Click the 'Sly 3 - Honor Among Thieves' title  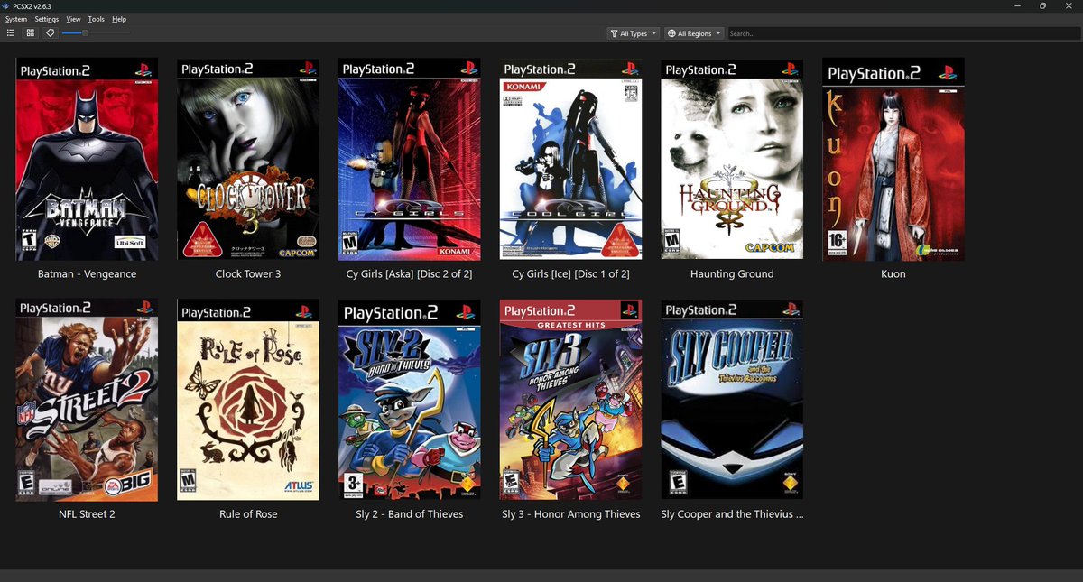[570, 514]
